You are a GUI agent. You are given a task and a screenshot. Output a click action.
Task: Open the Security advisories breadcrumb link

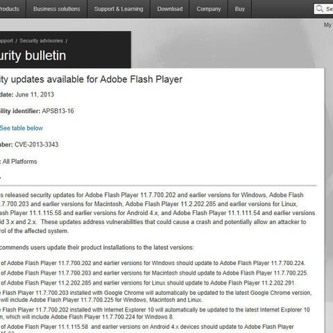click(41, 41)
